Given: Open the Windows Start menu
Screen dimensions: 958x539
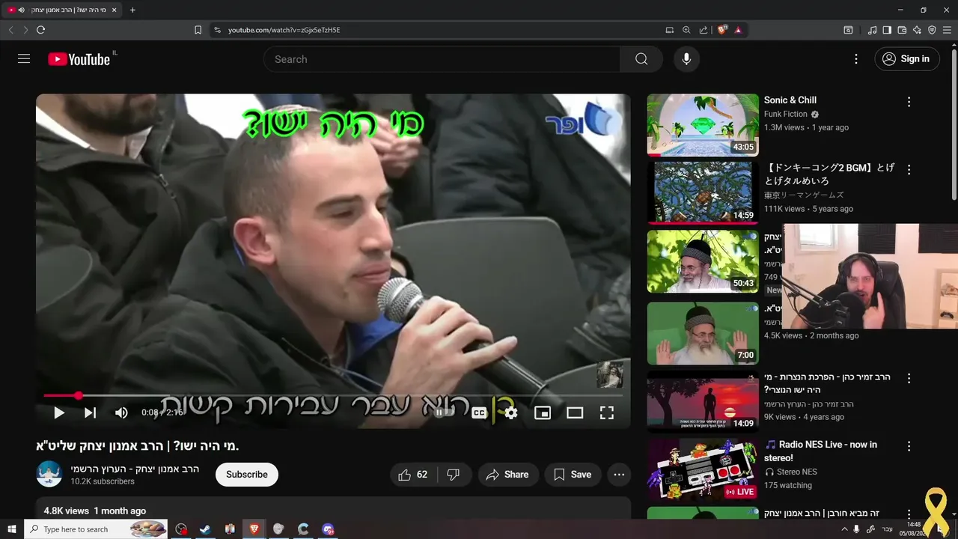Looking at the screenshot, I should 12,529.
